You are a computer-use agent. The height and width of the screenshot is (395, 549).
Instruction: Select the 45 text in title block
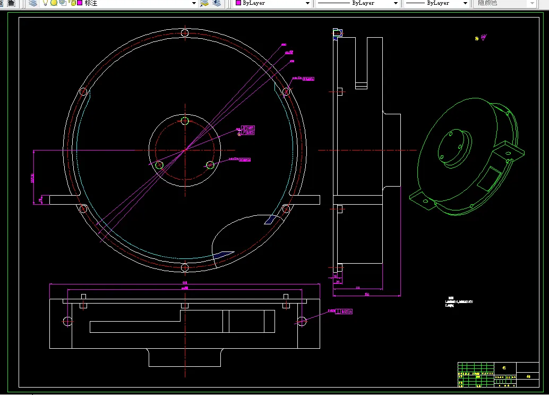pyautogui.click(x=504, y=368)
